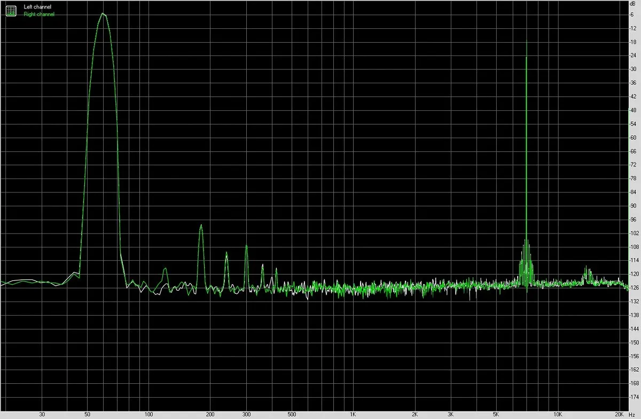Select the Right channel legend label

pos(39,14)
